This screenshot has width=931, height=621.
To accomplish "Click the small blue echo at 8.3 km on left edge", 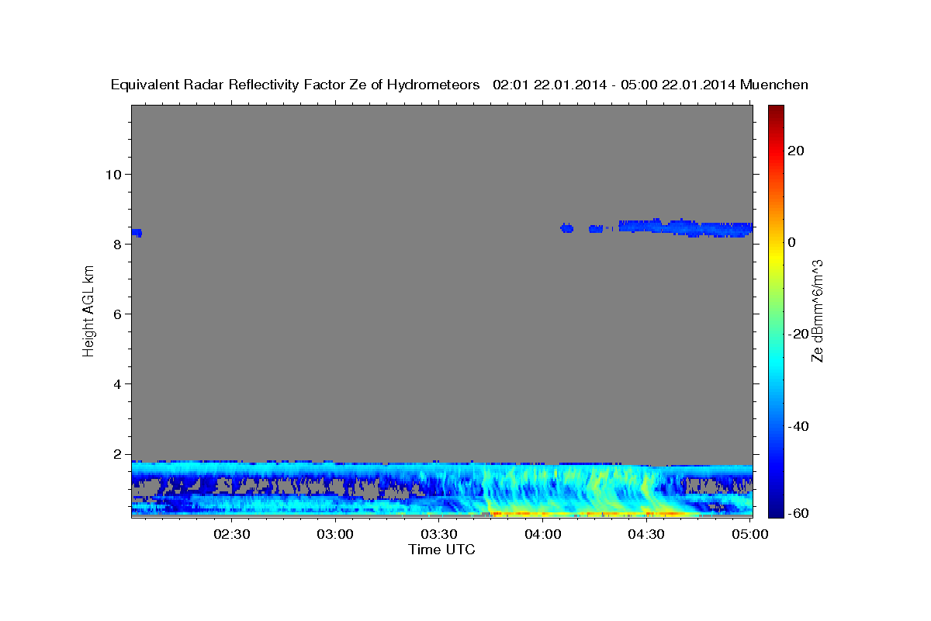I will tap(137, 233).
